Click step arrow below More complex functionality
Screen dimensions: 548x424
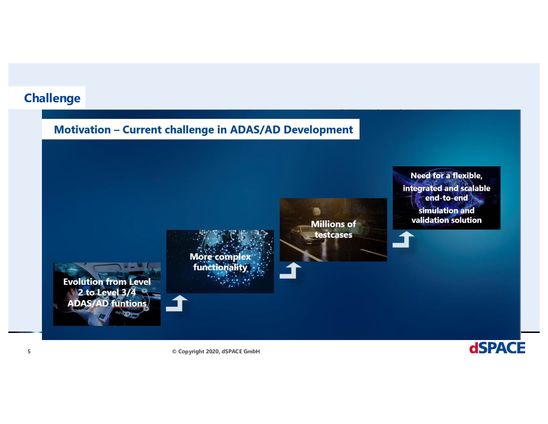click(x=177, y=303)
